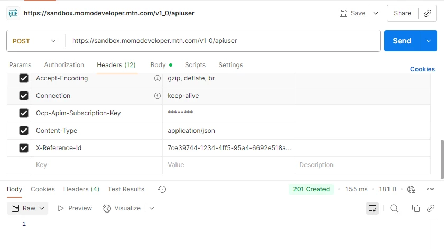Image resolution: width=444 pixels, height=249 pixels.
Task: Open the request Body tab
Action: (161, 65)
